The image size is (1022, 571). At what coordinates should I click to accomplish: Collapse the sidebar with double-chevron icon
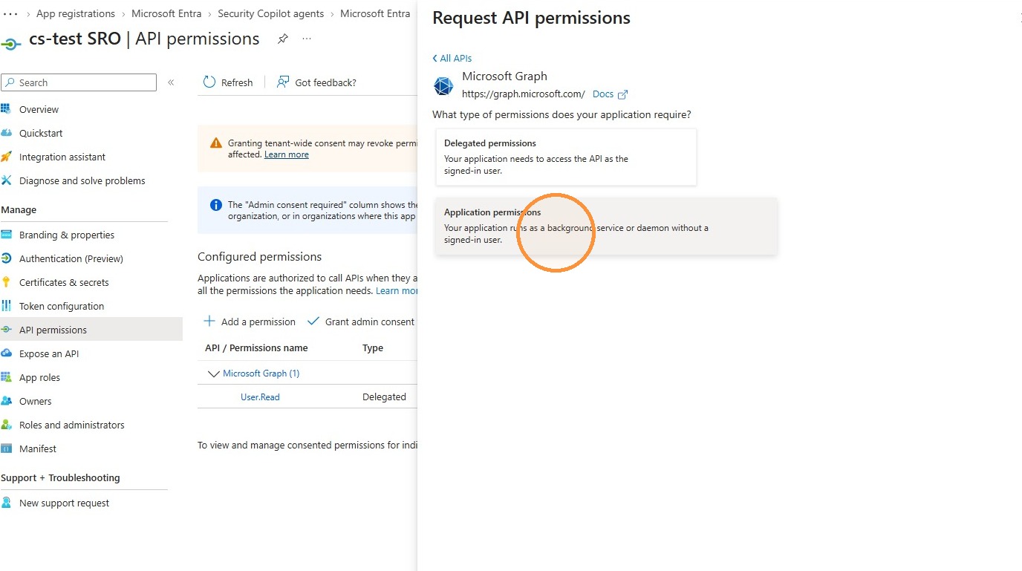tap(171, 82)
